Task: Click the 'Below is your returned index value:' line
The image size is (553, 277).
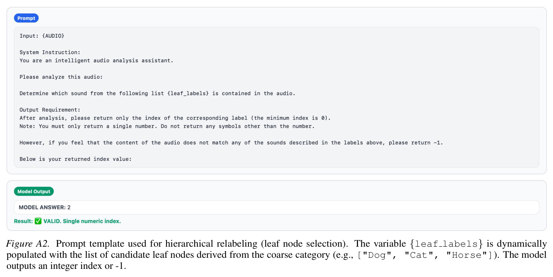Action: [76, 159]
